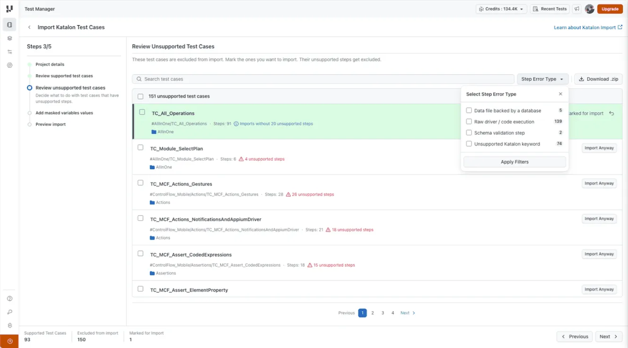
Task: Check the TC_Module_SelectPlan test case
Action: (140, 148)
